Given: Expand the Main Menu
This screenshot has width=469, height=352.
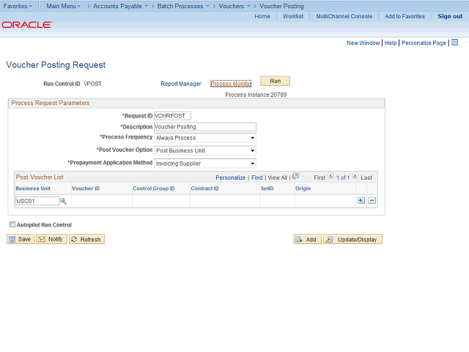Looking at the screenshot, I should 64,6.
